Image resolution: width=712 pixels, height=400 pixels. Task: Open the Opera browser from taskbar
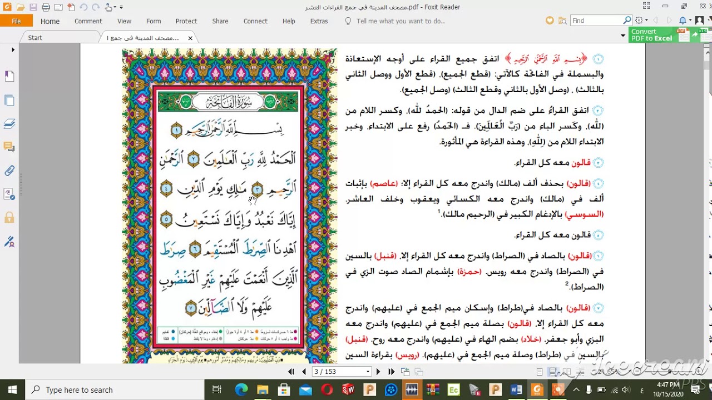pyautogui.click(x=327, y=390)
